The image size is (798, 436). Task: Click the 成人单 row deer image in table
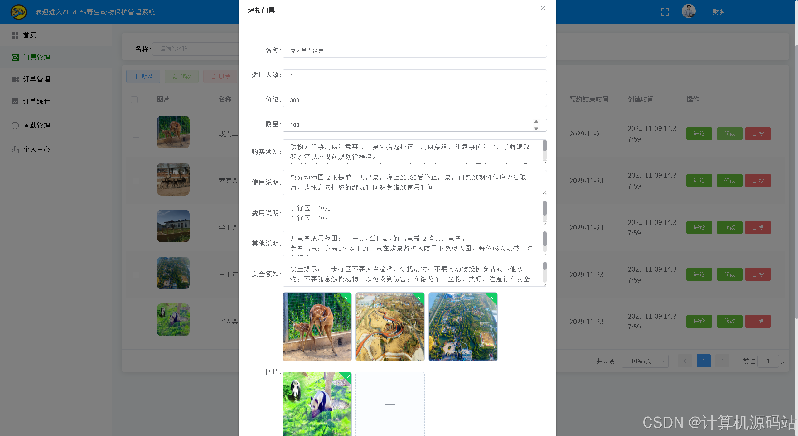pos(173,132)
